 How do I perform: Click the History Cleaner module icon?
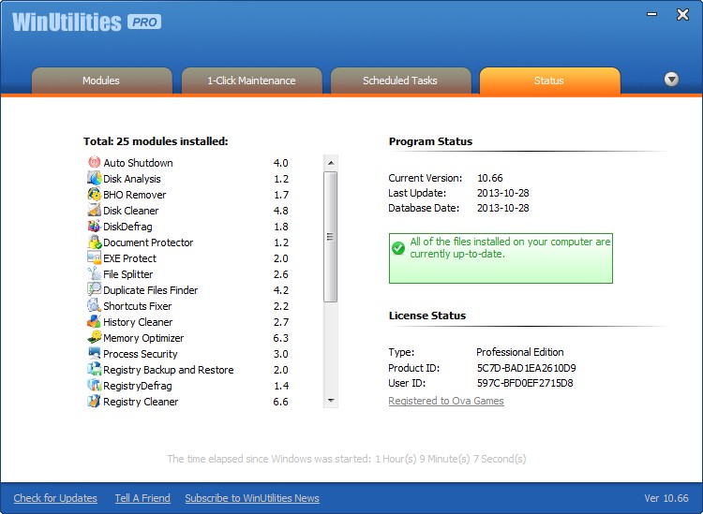coord(94,321)
